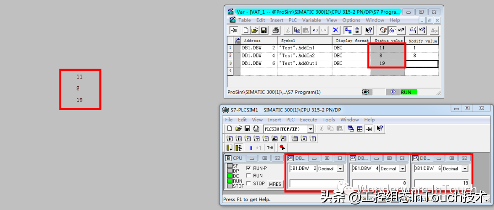
Task: Click the context help arrow icon in PLCSIM
Action: click(x=379, y=129)
